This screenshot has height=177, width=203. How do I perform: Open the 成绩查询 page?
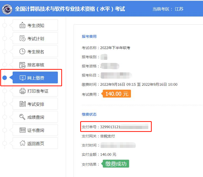(x=35, y=117)
